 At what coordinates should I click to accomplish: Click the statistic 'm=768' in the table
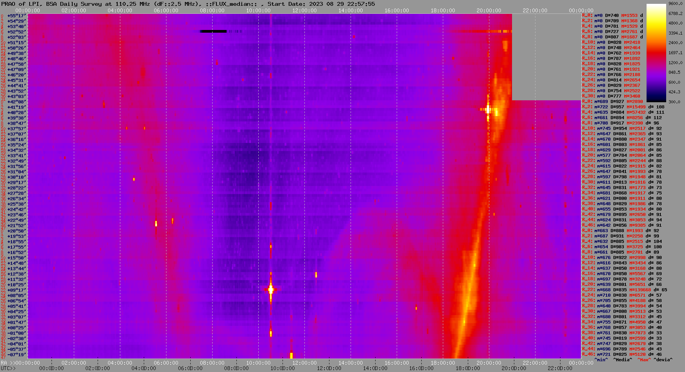point(604,328)
